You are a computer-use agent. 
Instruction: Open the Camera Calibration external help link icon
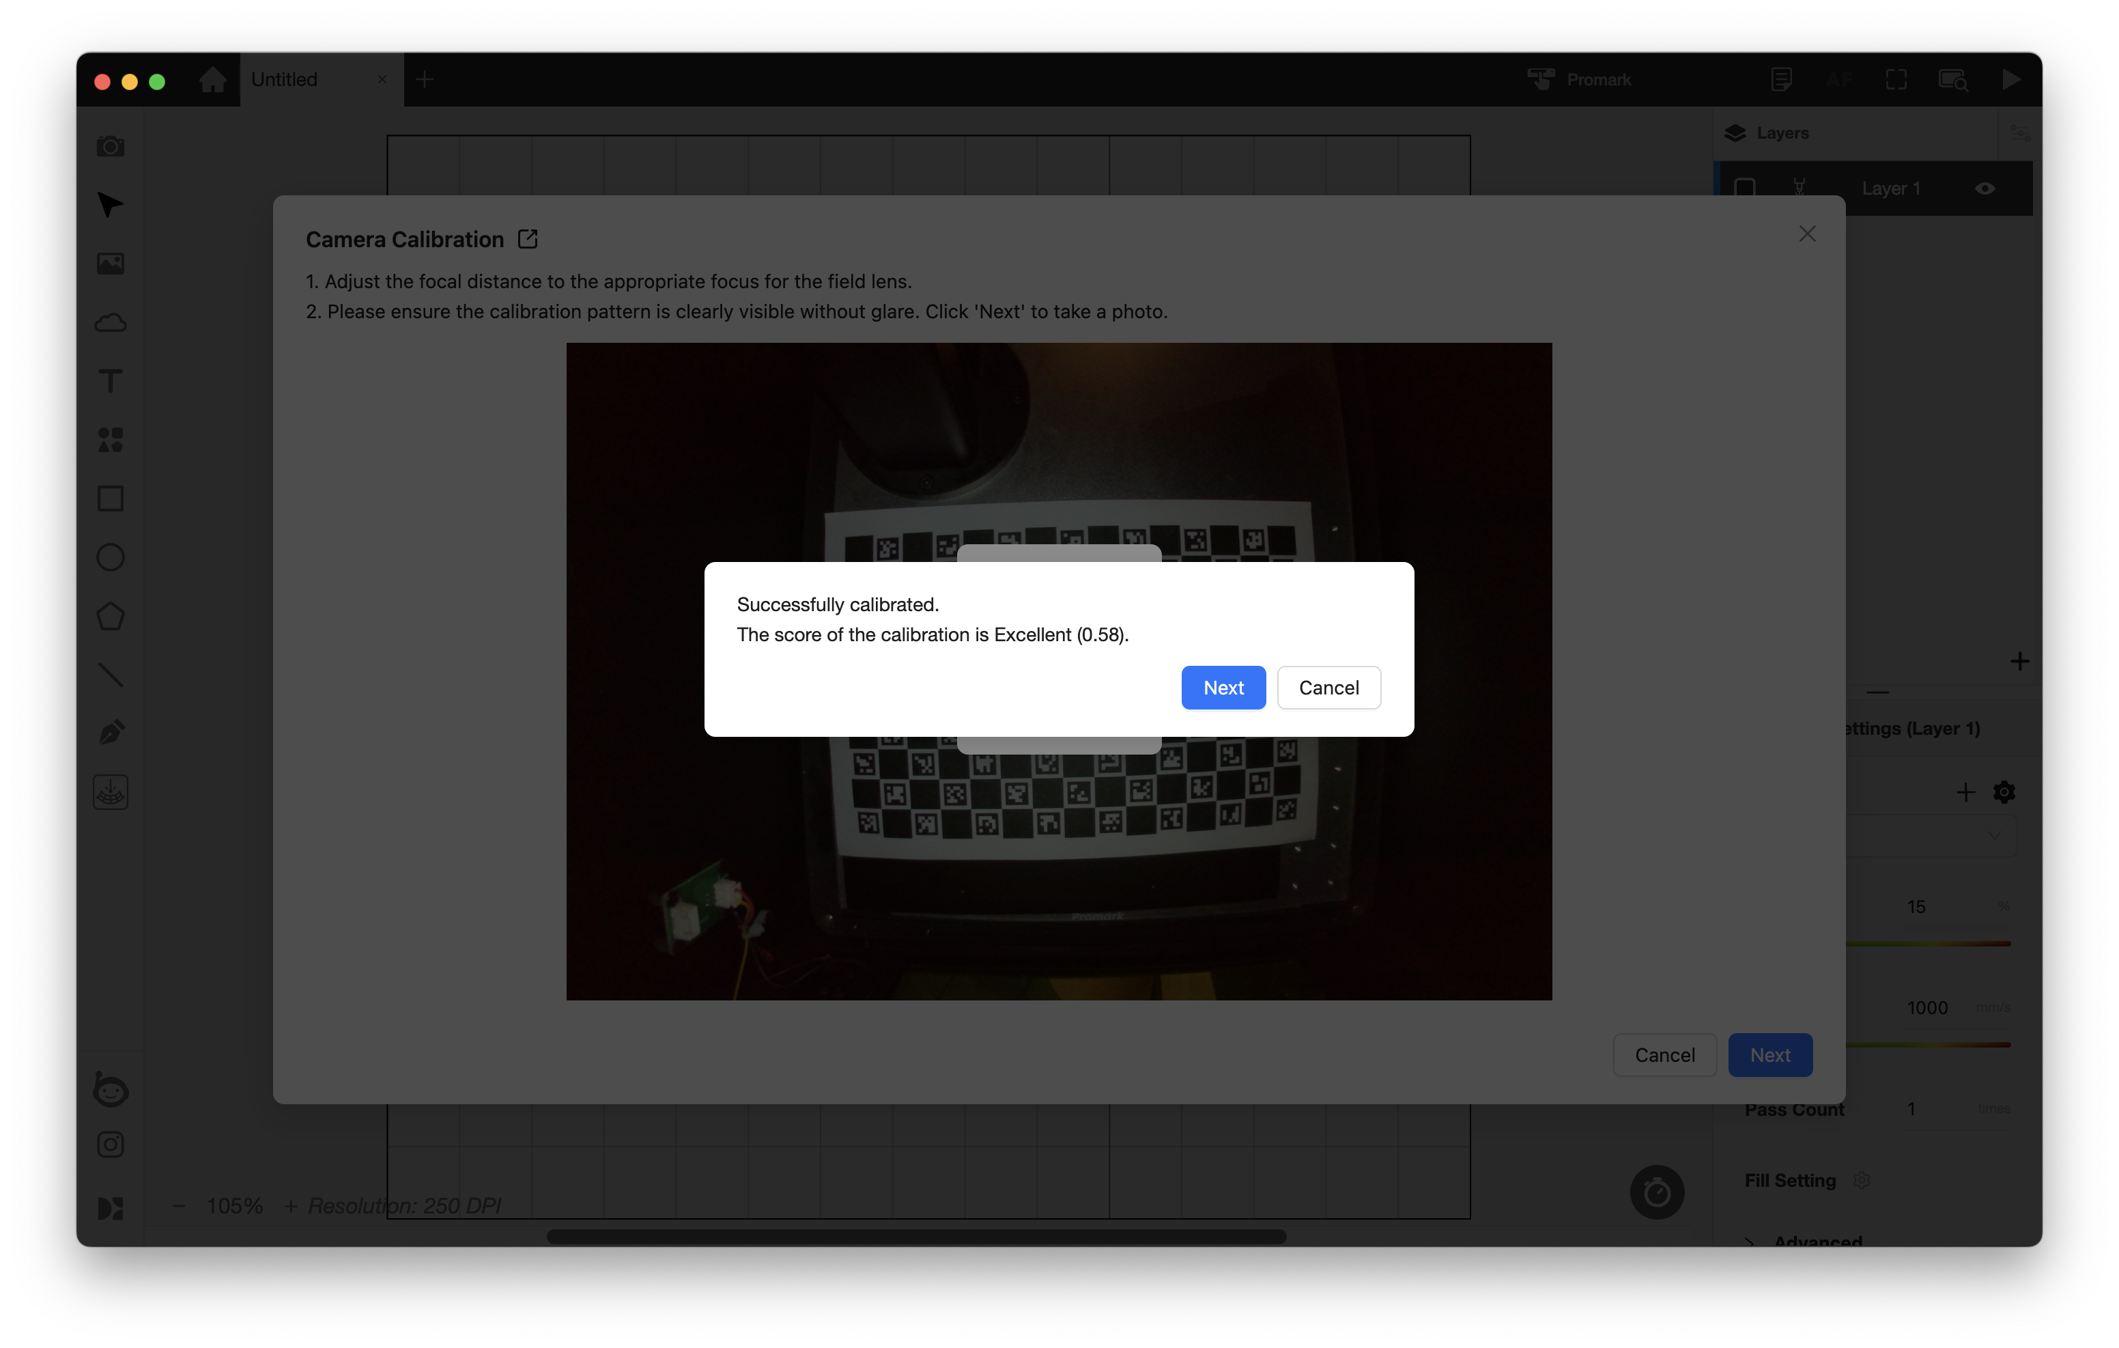pyautogui.click(x=528, y=240)
